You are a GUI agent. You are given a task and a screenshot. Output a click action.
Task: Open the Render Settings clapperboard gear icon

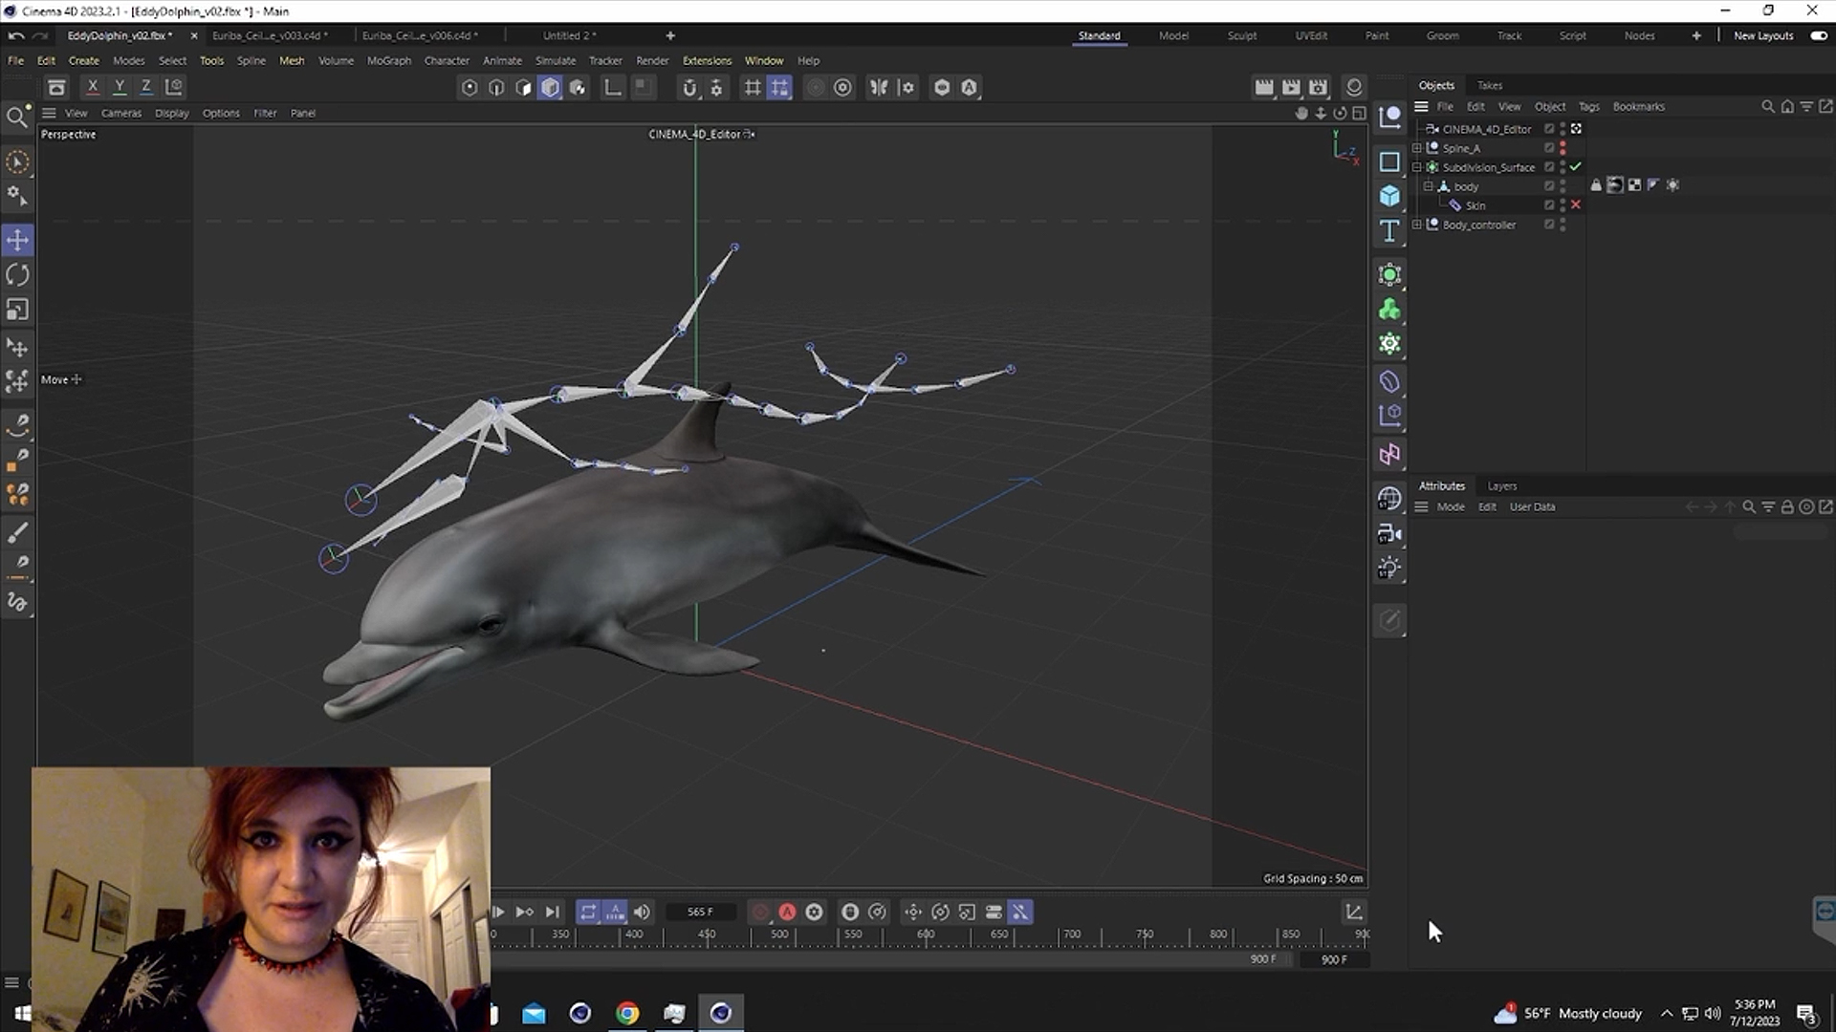click(1318, 87)
